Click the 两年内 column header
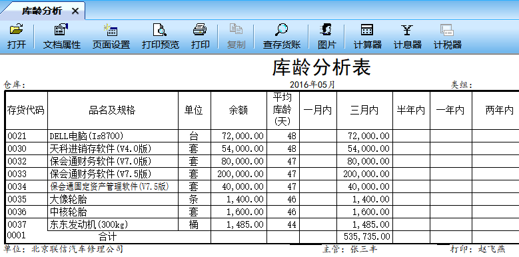Image resolution: width=519 pixels, height=257 pixels. tap(496, 111)
